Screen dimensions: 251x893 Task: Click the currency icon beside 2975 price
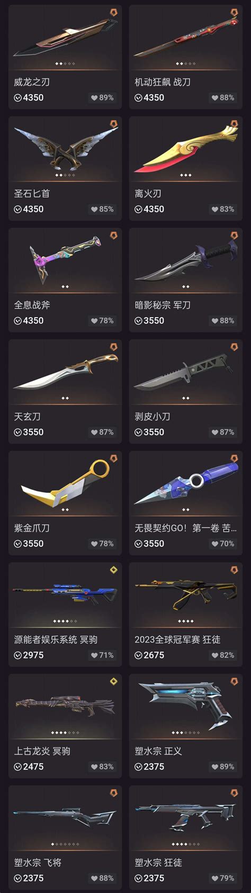point(18,655)
